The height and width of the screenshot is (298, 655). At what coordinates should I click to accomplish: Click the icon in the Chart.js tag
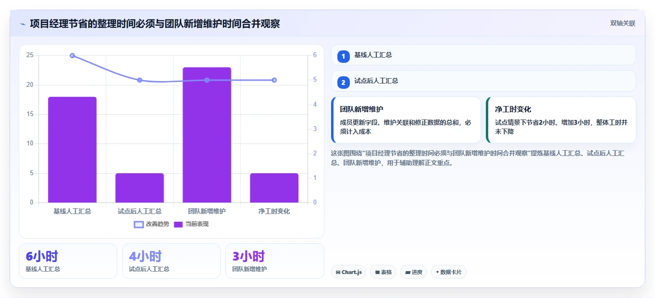click(x=338, y=272)
